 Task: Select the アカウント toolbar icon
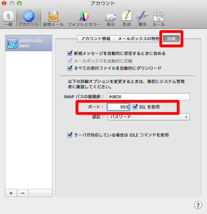[x=29, y=19]
